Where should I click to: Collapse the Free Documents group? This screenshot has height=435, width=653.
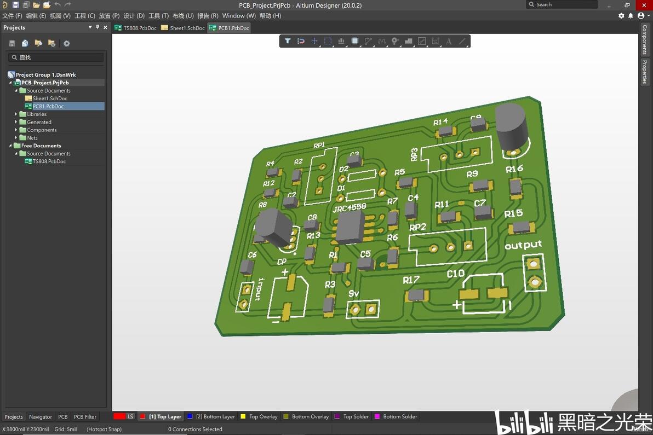click(10, 146)
